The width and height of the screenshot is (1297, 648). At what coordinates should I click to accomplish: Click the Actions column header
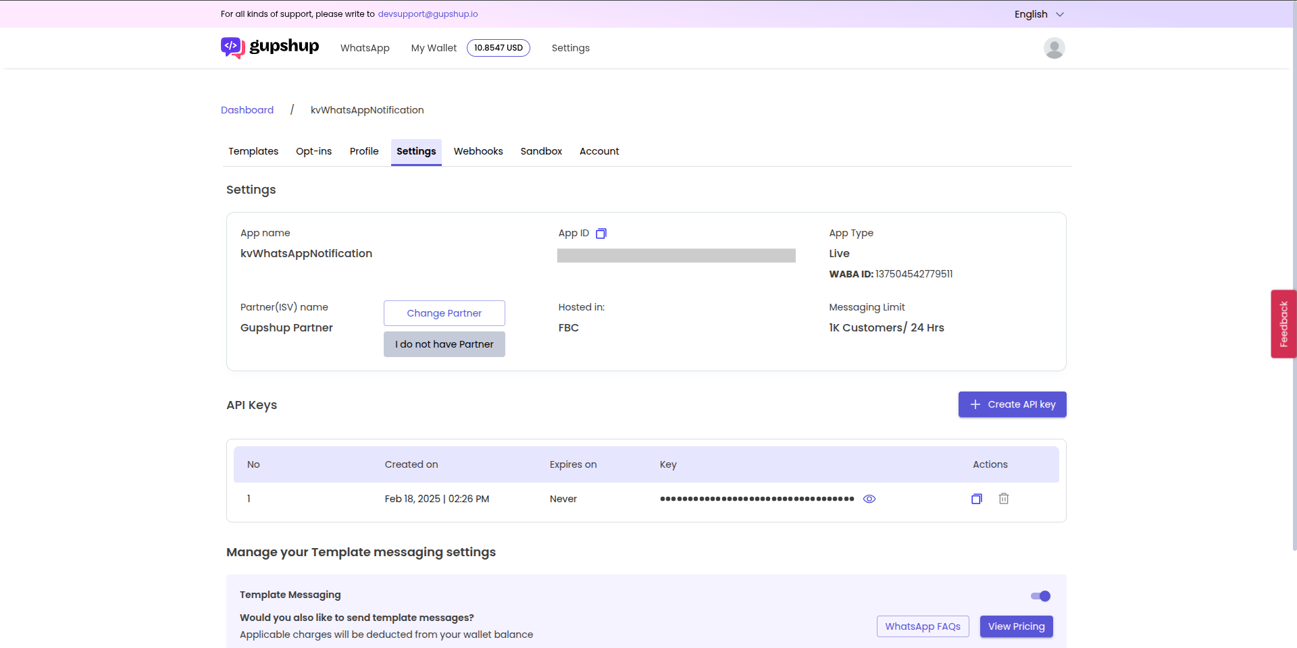tap(990, 464)
